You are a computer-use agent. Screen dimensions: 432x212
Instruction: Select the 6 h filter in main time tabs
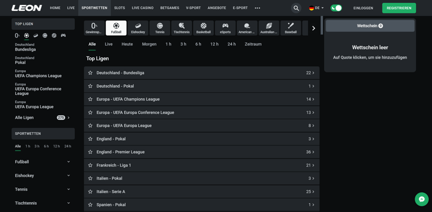pyautogui.click(x=198, y=44)
